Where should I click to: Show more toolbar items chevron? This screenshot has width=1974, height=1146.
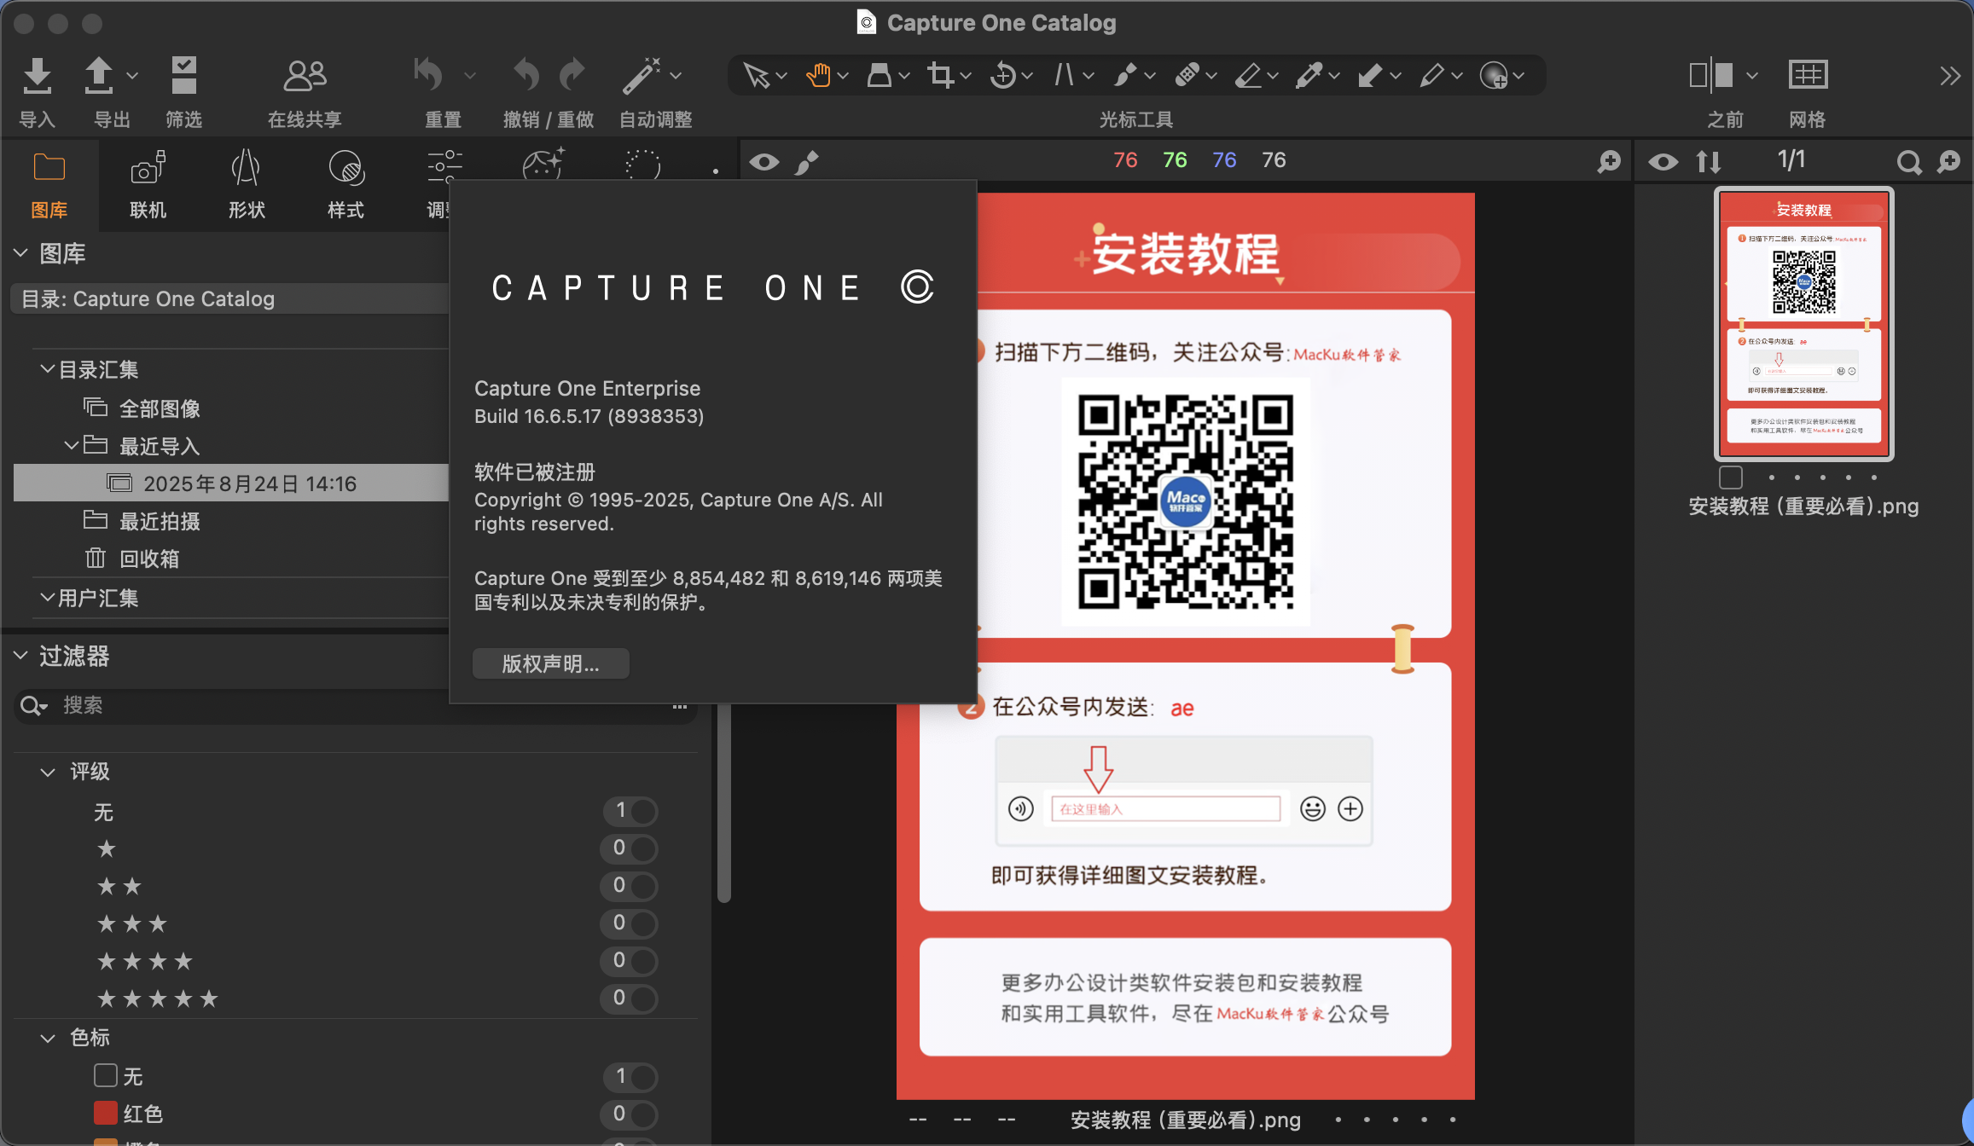(1949, 76)
